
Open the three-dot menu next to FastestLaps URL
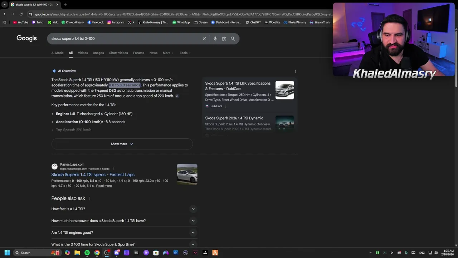tap(113, 169)
